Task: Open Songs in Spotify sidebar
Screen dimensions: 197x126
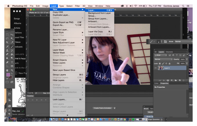Action: pyautogui.click(x=17, y=18)
